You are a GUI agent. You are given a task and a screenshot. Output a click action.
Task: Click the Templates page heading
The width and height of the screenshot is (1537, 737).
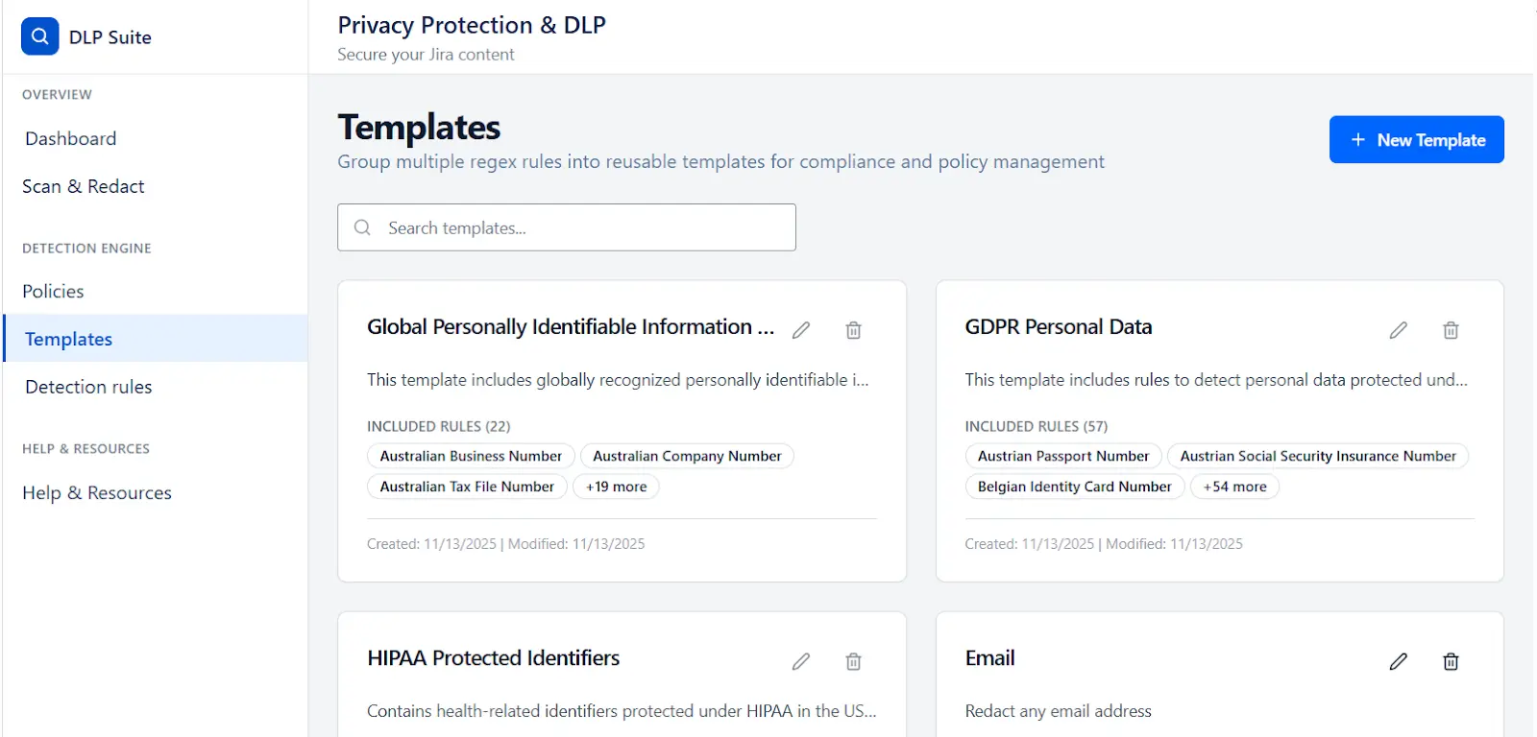click(419, 128)
